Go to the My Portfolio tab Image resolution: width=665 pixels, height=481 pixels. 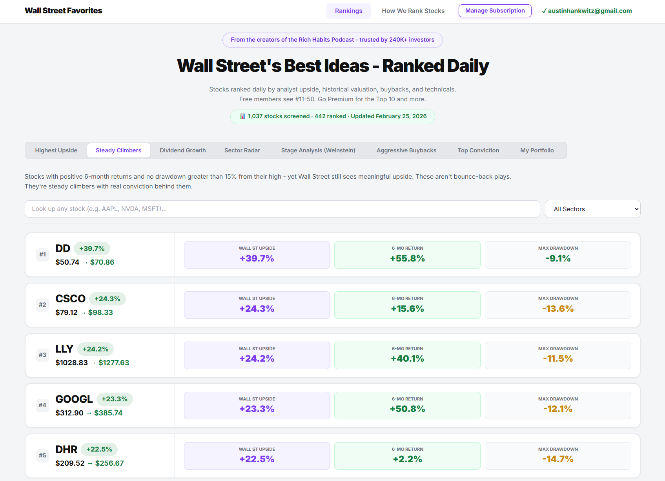pyautogui.click(x=537, y=150)
